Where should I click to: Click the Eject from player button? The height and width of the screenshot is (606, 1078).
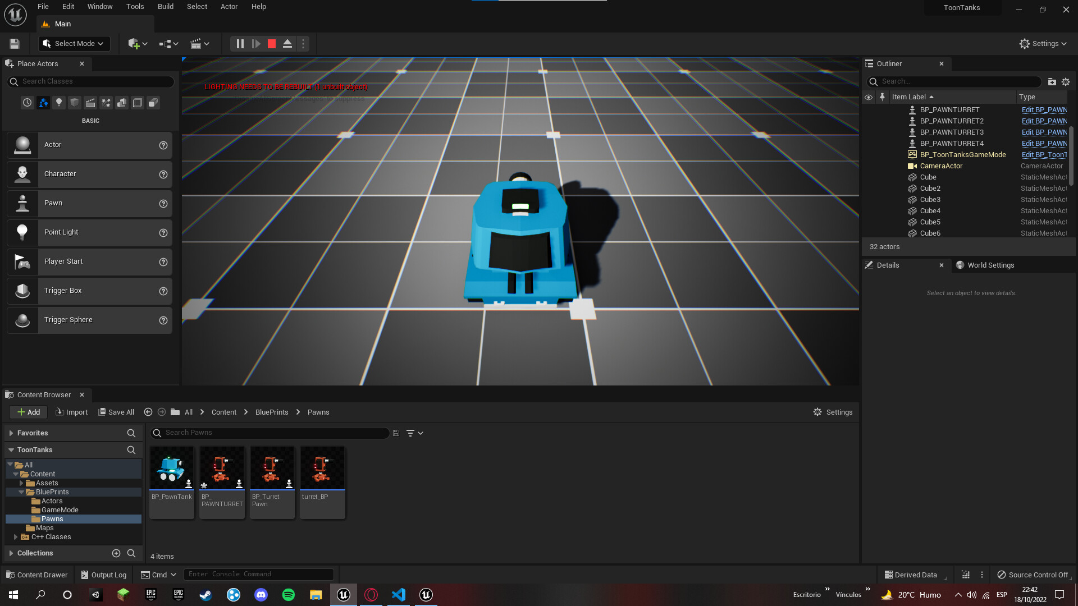pyautogui.click(x=287, y=44)
